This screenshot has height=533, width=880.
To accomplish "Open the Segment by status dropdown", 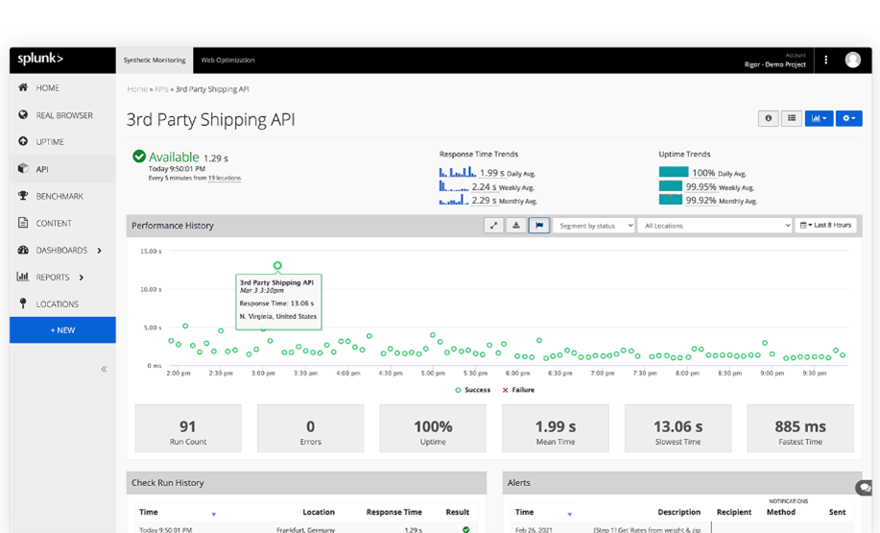I will coord(593,226).
